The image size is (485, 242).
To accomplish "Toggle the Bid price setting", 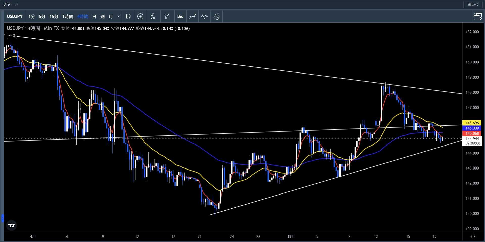I will coord(180,16).
